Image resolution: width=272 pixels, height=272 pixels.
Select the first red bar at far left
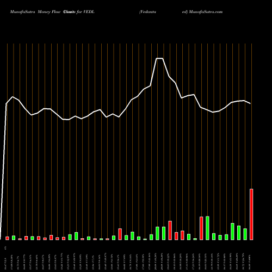click(7, 238)
